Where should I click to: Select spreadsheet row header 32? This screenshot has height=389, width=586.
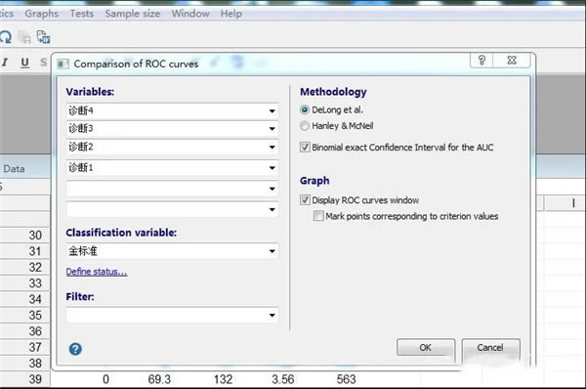24,267
